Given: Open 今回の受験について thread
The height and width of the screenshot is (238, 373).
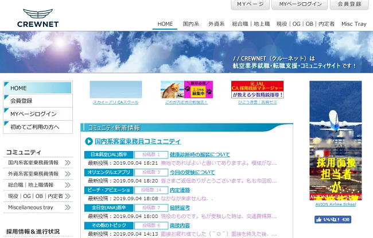Looking at the screenshot, I should [x=192, y=172].
